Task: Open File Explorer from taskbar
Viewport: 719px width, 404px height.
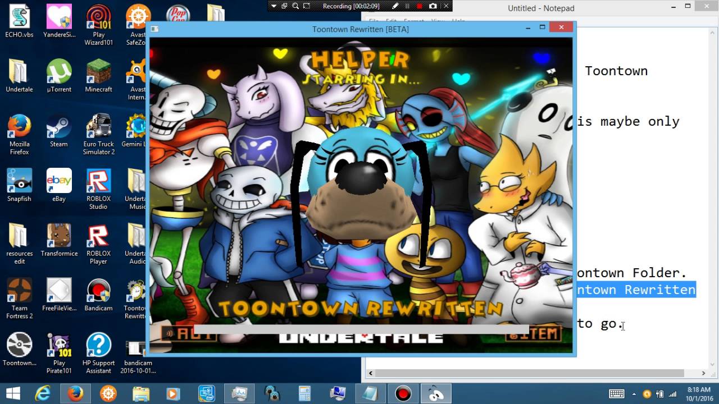Action: tap(141, 393)
